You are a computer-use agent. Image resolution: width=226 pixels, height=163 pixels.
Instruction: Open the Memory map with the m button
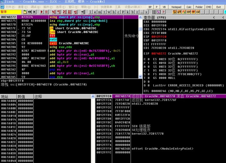coord(100,12)
